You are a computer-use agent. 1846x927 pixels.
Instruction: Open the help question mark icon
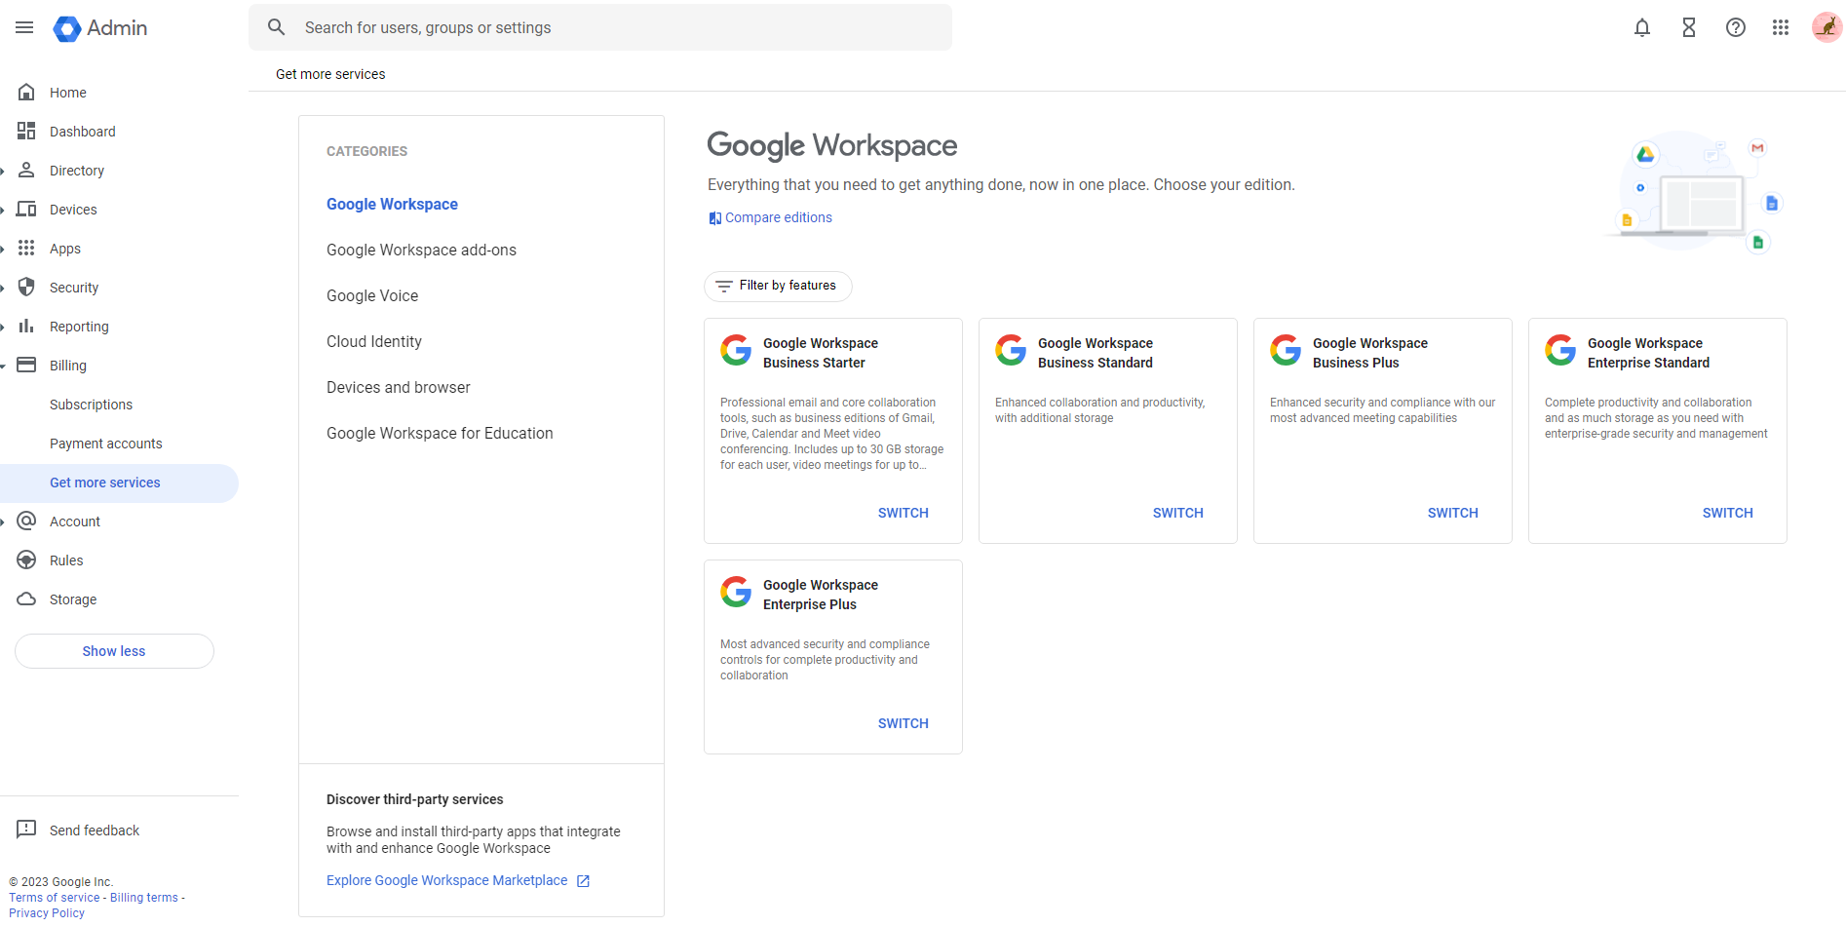point(1736,27)
